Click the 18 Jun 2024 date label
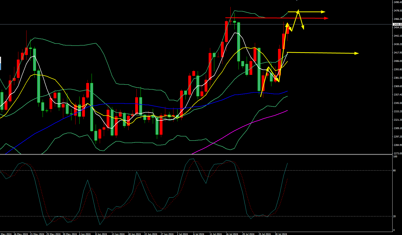Viewport: 402px width, 235px height. pos(135,234)
